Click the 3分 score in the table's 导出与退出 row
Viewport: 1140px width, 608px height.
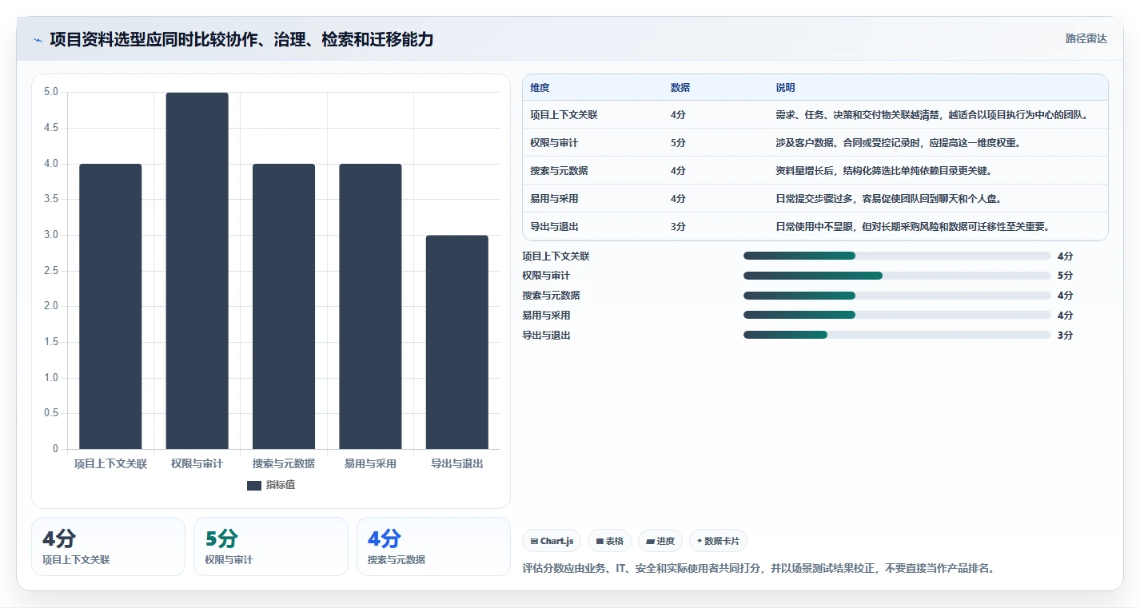coord(678,227)
